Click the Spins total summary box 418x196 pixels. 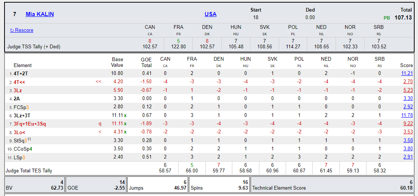coord(219,185)
